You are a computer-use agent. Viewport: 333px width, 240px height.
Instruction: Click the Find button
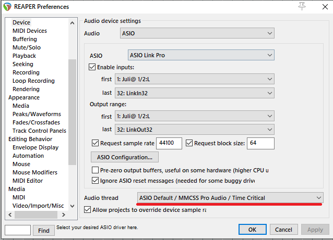[x=43, y=230]
